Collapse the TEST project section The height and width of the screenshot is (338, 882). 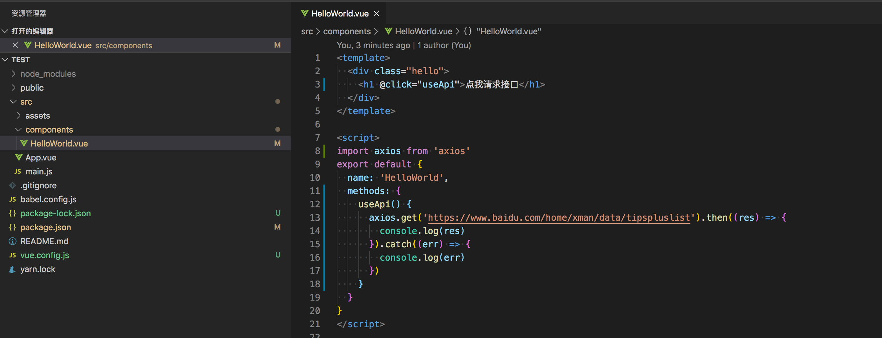(5, 60)
